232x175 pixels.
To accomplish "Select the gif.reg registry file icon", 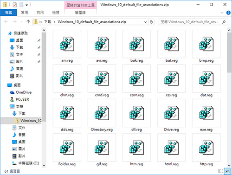I will (102, 148).
